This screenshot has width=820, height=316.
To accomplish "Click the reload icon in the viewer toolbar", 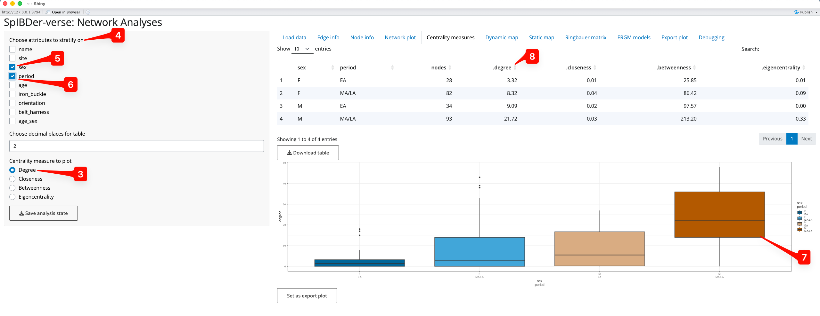I will pyautogui.click(x=88, y=12).
